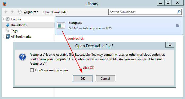Screen dimensions: 185x99
Task: Select All Bookmarks in the sidebar
Action: click(21, 37)
